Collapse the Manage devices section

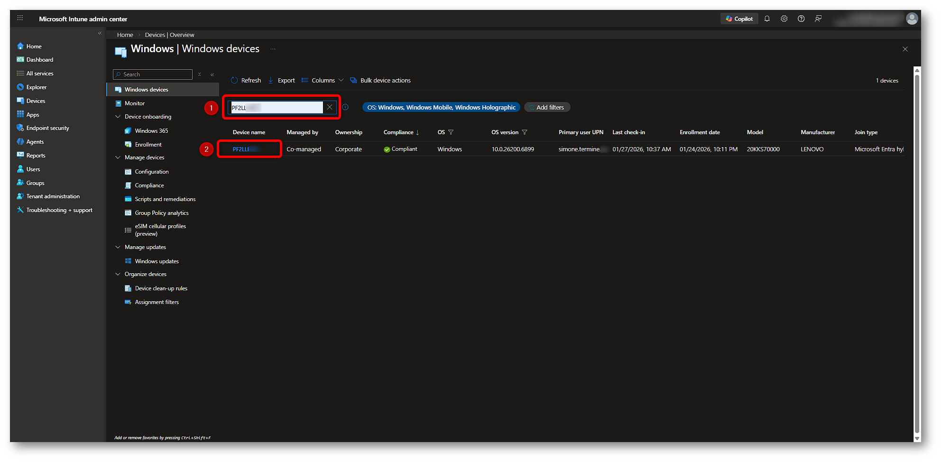[x=118, y=157]
